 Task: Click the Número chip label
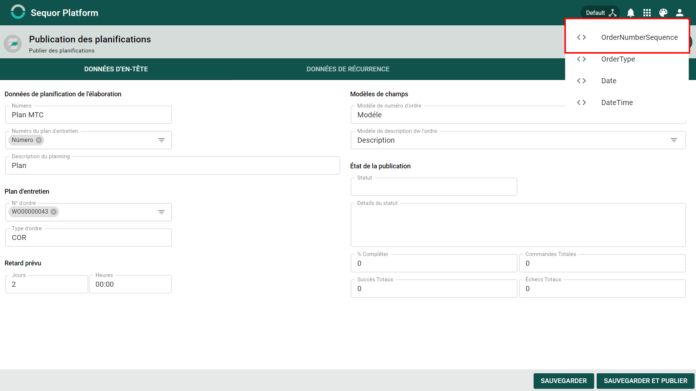[22, 140]
